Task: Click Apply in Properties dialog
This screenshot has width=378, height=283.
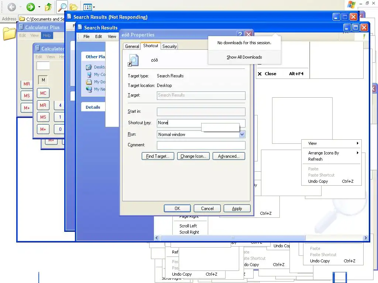Action: pyautogui.click(x=237, y=209)
